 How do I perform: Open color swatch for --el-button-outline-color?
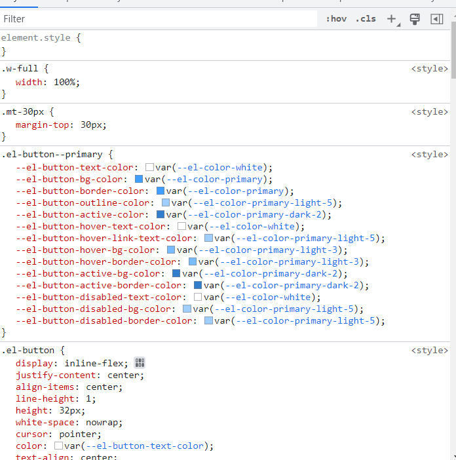(166, 202)
